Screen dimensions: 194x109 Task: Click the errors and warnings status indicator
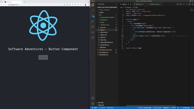click(110, 108)
